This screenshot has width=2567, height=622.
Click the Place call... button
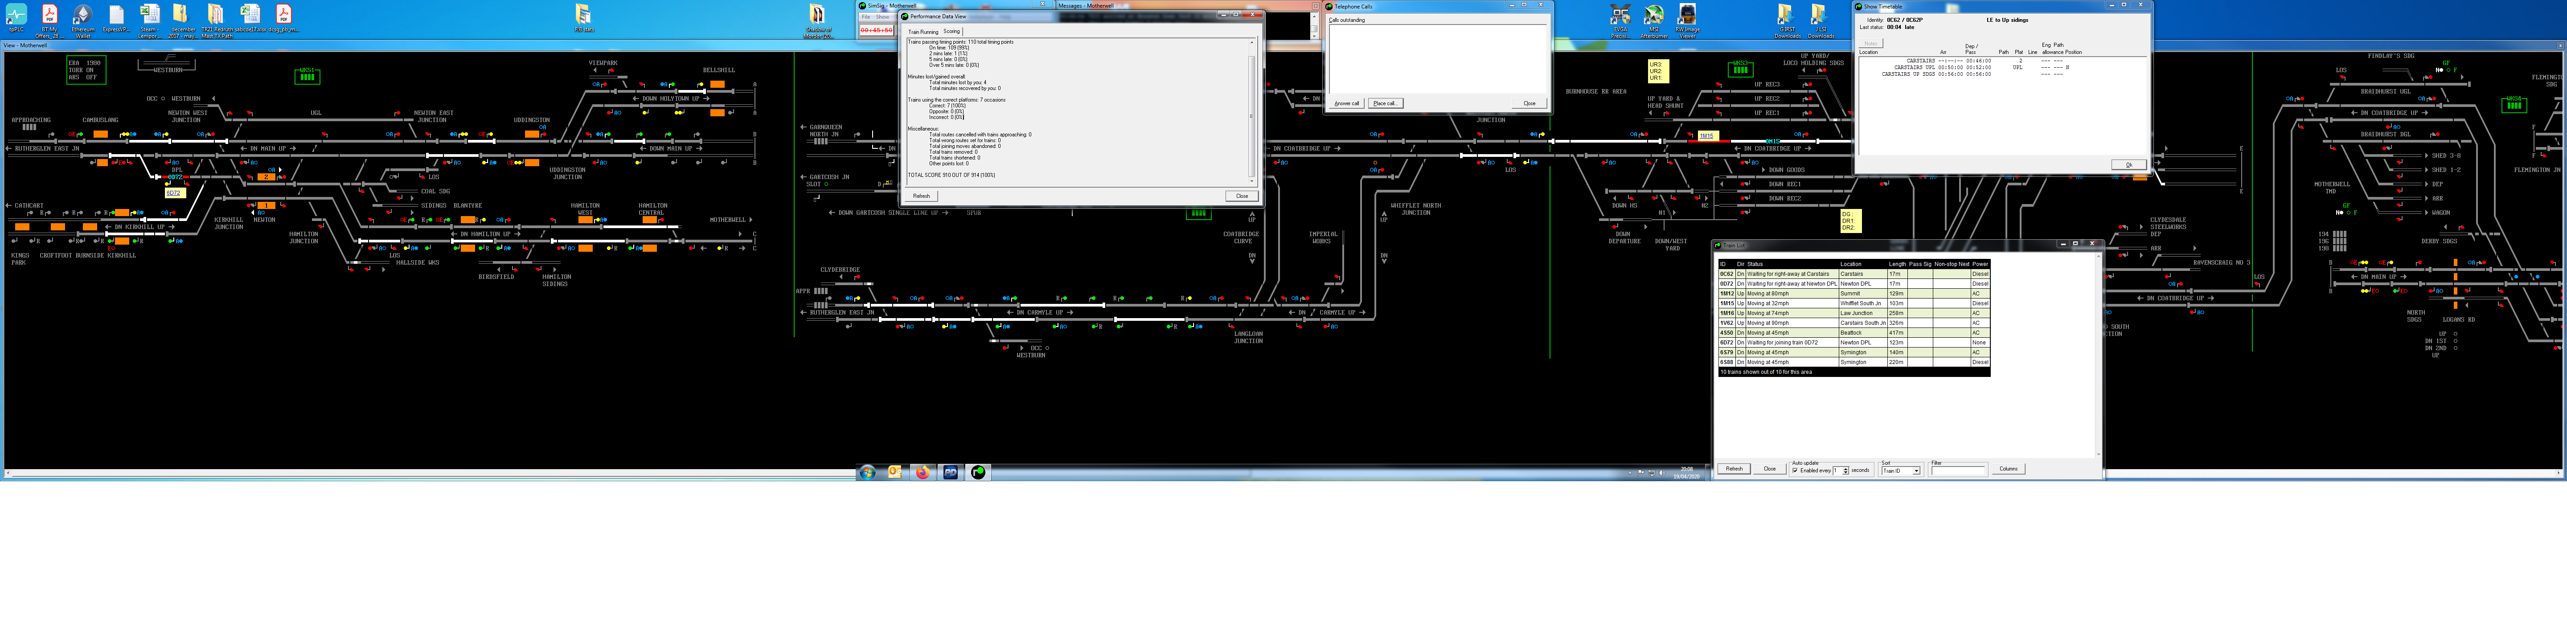pyautogui.click(x=1385, y=104)
